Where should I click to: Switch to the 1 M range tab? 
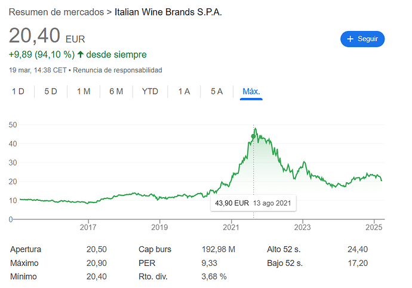(84, 91)
